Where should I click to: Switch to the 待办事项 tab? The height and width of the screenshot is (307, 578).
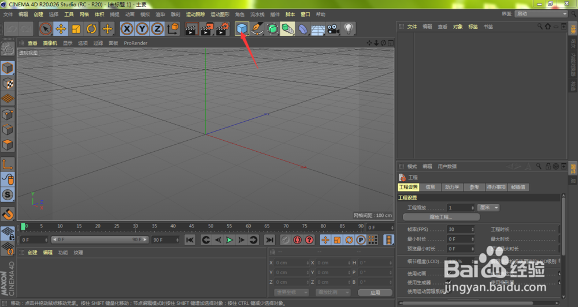click(x=496, y=188)
